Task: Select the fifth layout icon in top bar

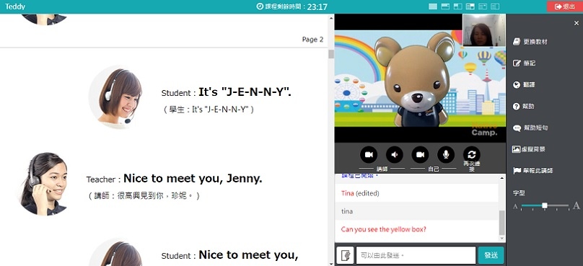Action: coord(483,6)
